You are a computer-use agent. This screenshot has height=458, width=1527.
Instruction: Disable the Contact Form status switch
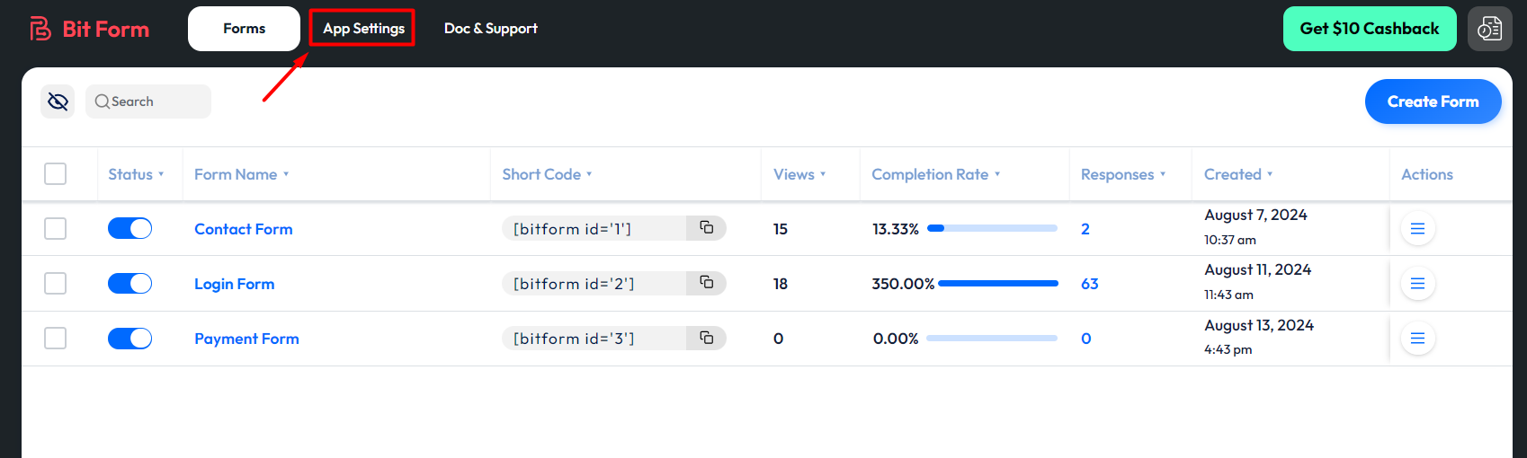pos(129,229)
